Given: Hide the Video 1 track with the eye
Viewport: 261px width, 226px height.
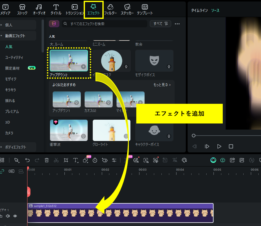Looking at the screenshot, I should click(x=15, y=216).
